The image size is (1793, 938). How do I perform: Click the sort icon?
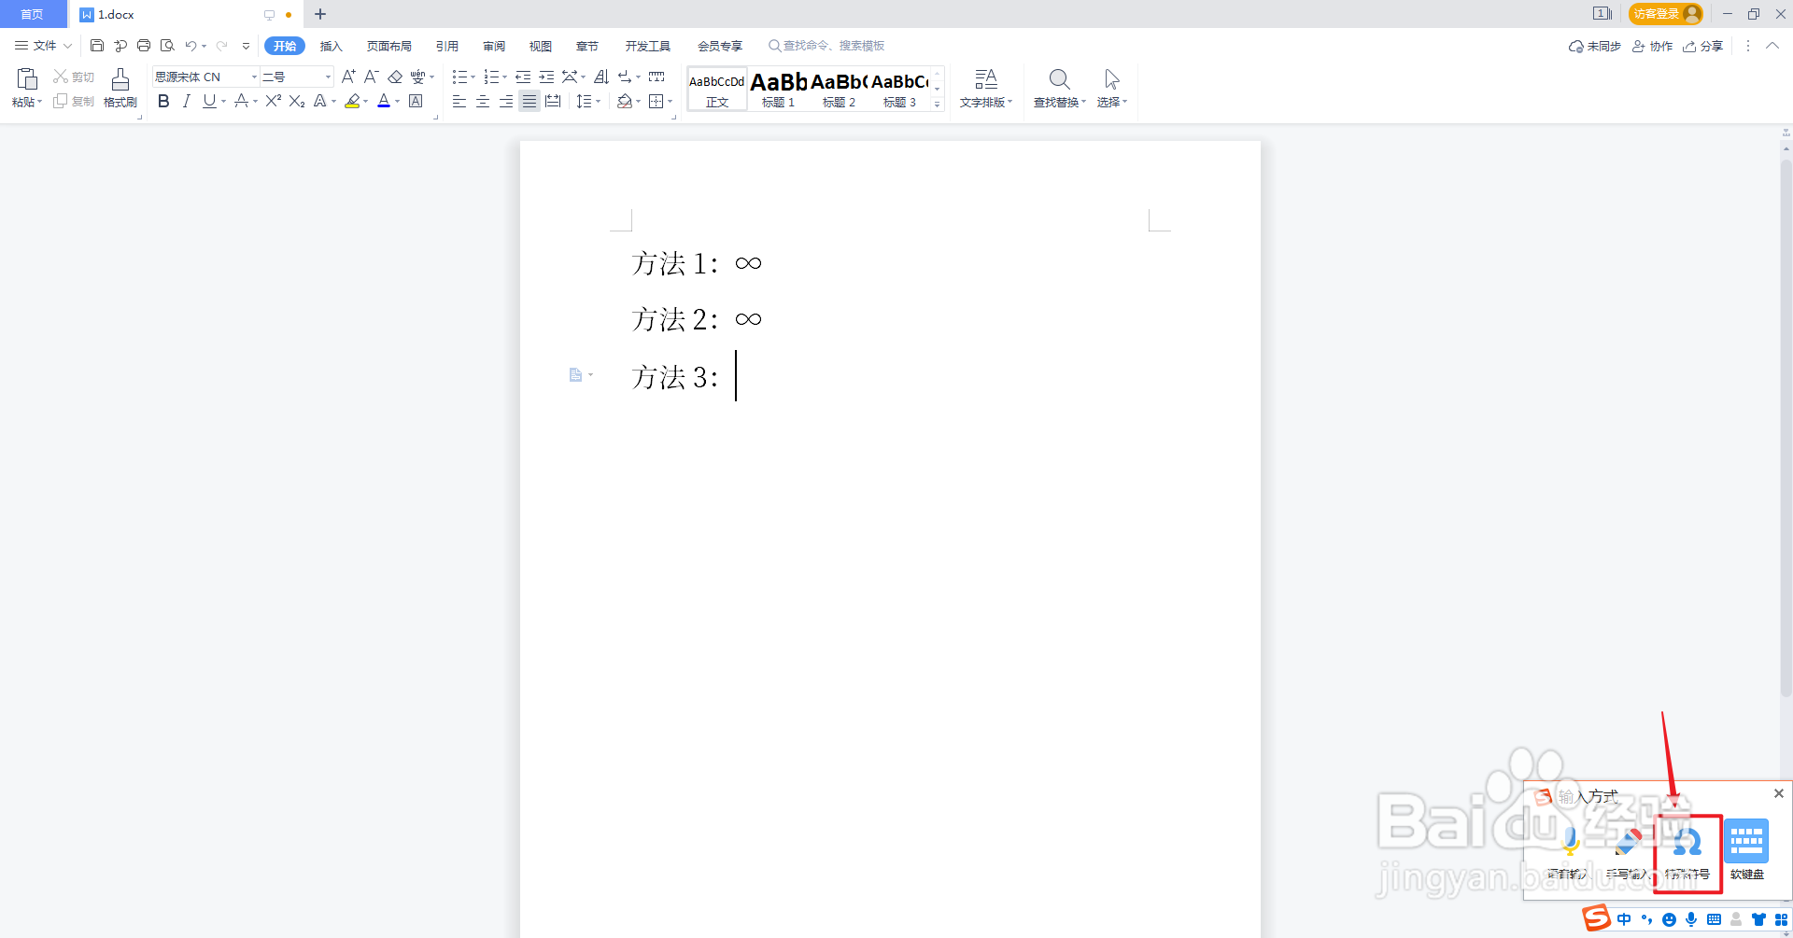pos(601,77)
